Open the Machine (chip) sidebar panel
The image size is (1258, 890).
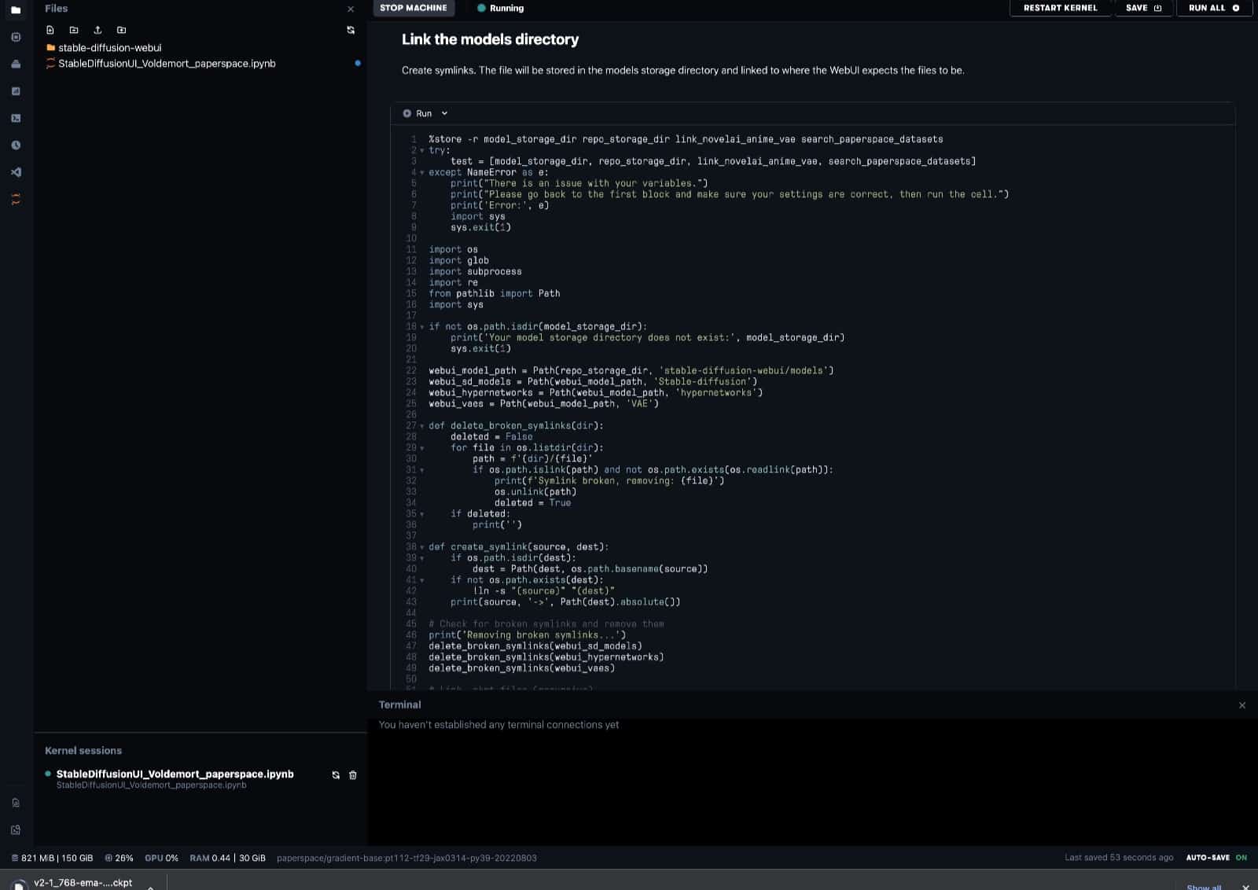click(x=16, y=37)
